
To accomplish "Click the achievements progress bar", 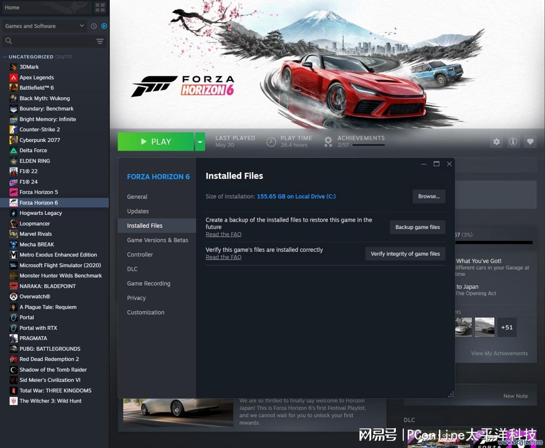I will coord(368,145).
